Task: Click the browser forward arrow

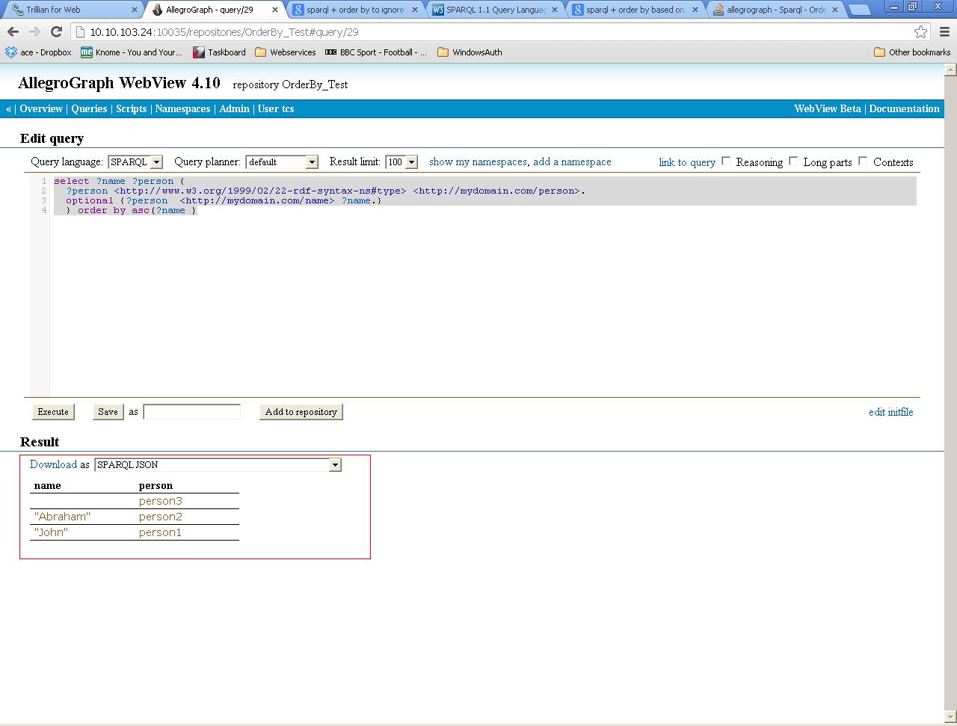Action: click(x=34, y=31)
